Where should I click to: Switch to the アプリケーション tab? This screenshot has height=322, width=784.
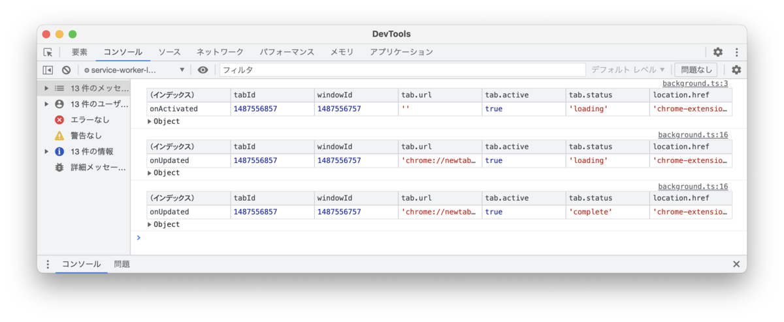tap(401, 52)
